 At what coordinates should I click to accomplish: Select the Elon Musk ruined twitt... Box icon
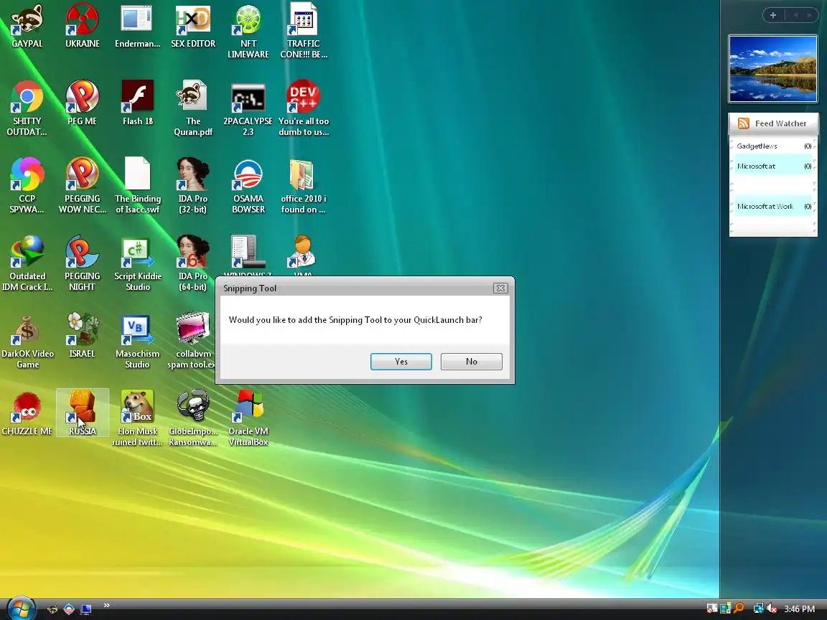137,418
